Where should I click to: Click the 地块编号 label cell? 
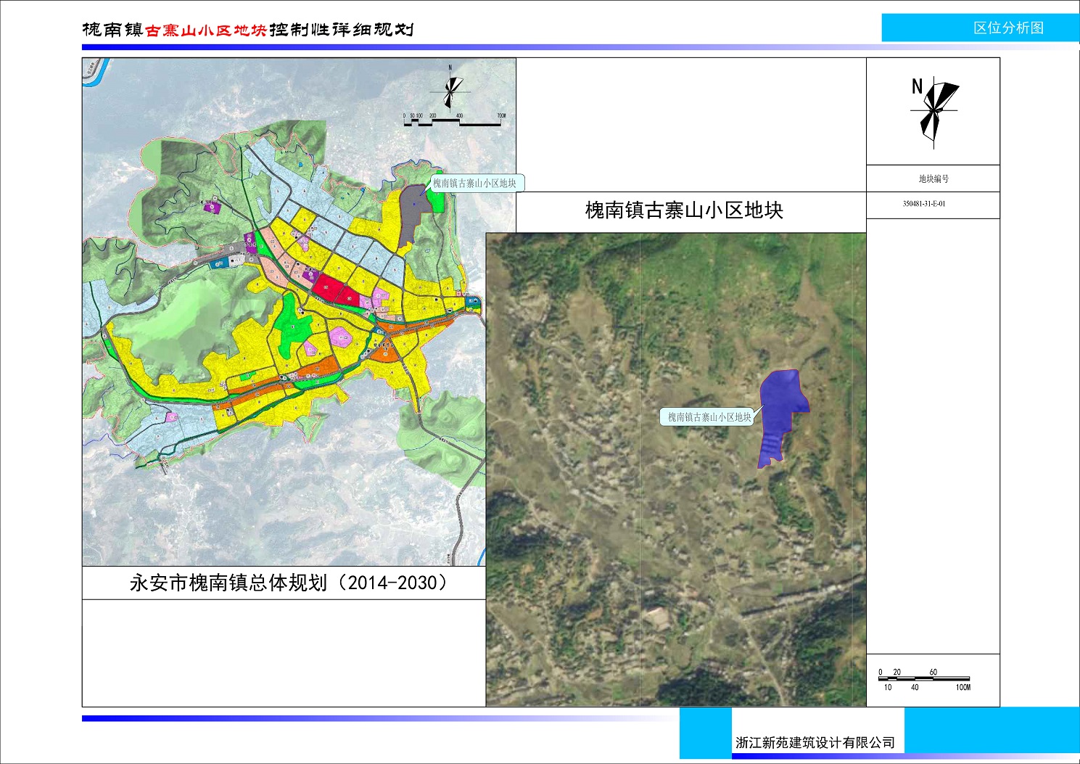coord(933,178)
